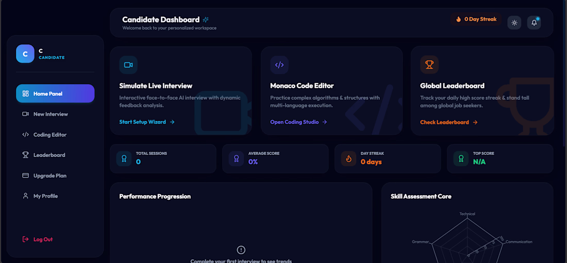Click the Candidate Dashboard title
Image resolution: width=567 pixels, height=263 pixels.
[x=161, y=20]
